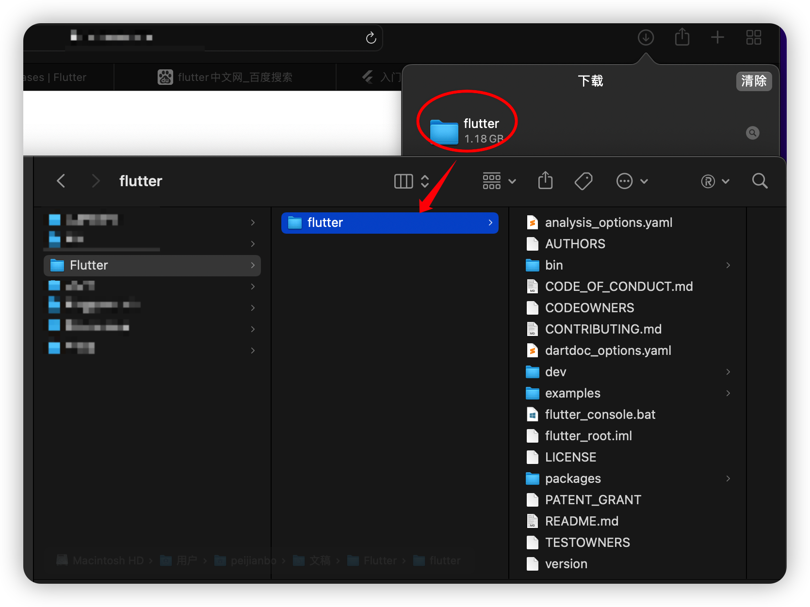
Task: Click Finder share icon
Action: coord(545,180)
